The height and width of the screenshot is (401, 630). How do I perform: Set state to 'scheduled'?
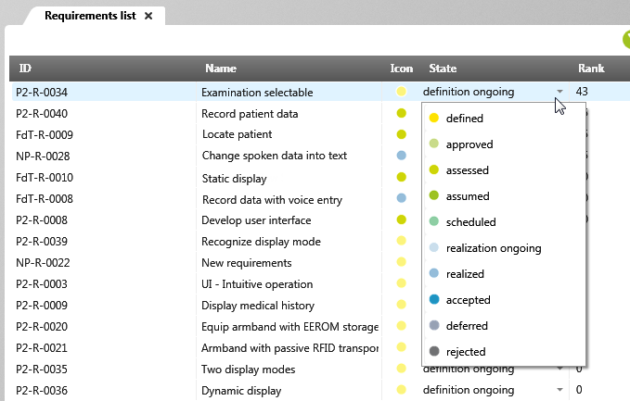[x=470, y=222]
